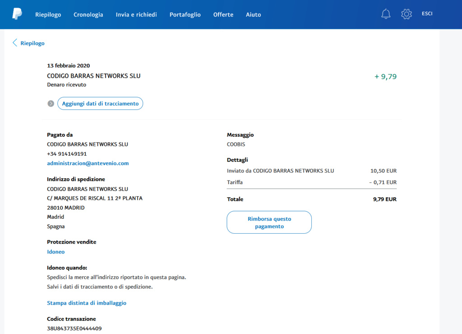462x334 pixels.
Task: Click the address line C/ MARQUES DE RISCAL
Action: point(95,198)
